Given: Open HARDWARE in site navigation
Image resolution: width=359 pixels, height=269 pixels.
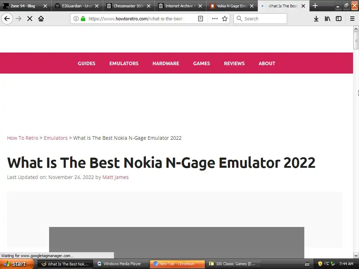Looking at the screenshot, I should (166, 63).
